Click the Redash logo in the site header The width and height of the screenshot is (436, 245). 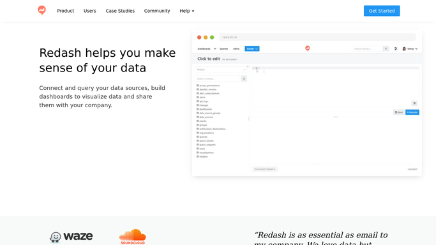point(41,10)
